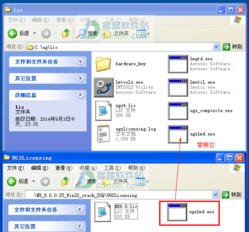Click the green Back button in lic window
Viewport: 249px width, 232px height.
pyautogui.click(x=12, y=33)
